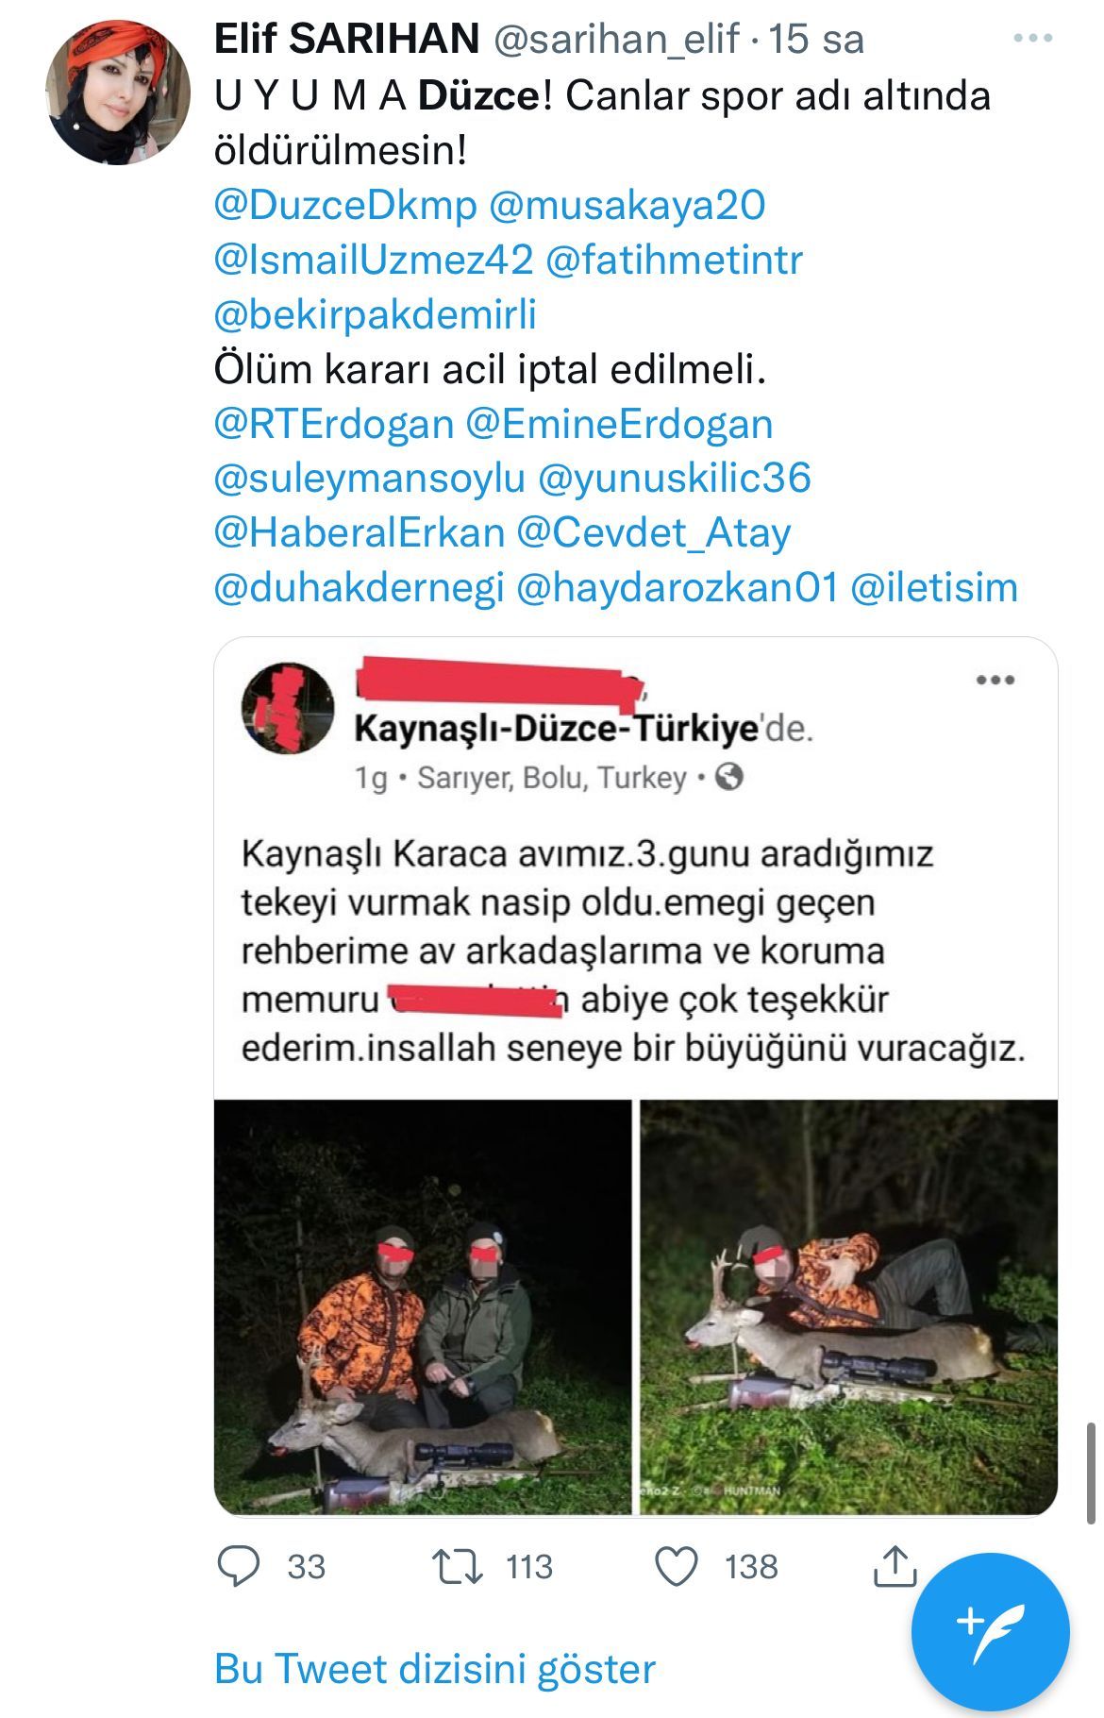Screen dimensions: 1104x1718
Task: Open the embedded post's blurred profile picture
Action: point(288,707)
